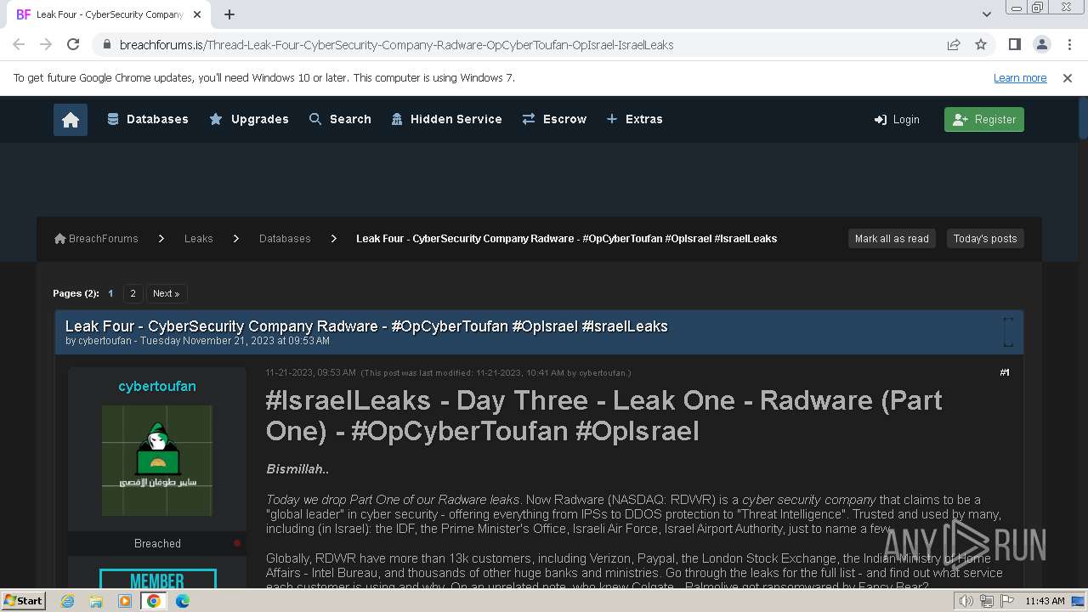Expand the tab search dropdown arrow
Image resolution: width=1088 pixels, height=612 pixels.
click(987, 14)
